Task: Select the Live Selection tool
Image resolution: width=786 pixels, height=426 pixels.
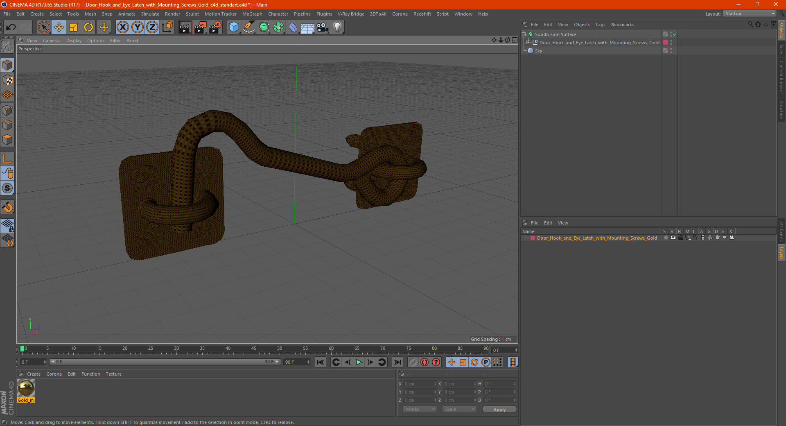Action: click(44, 27)
